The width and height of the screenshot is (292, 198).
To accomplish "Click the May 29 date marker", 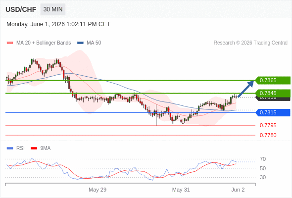I will point(97,190).
